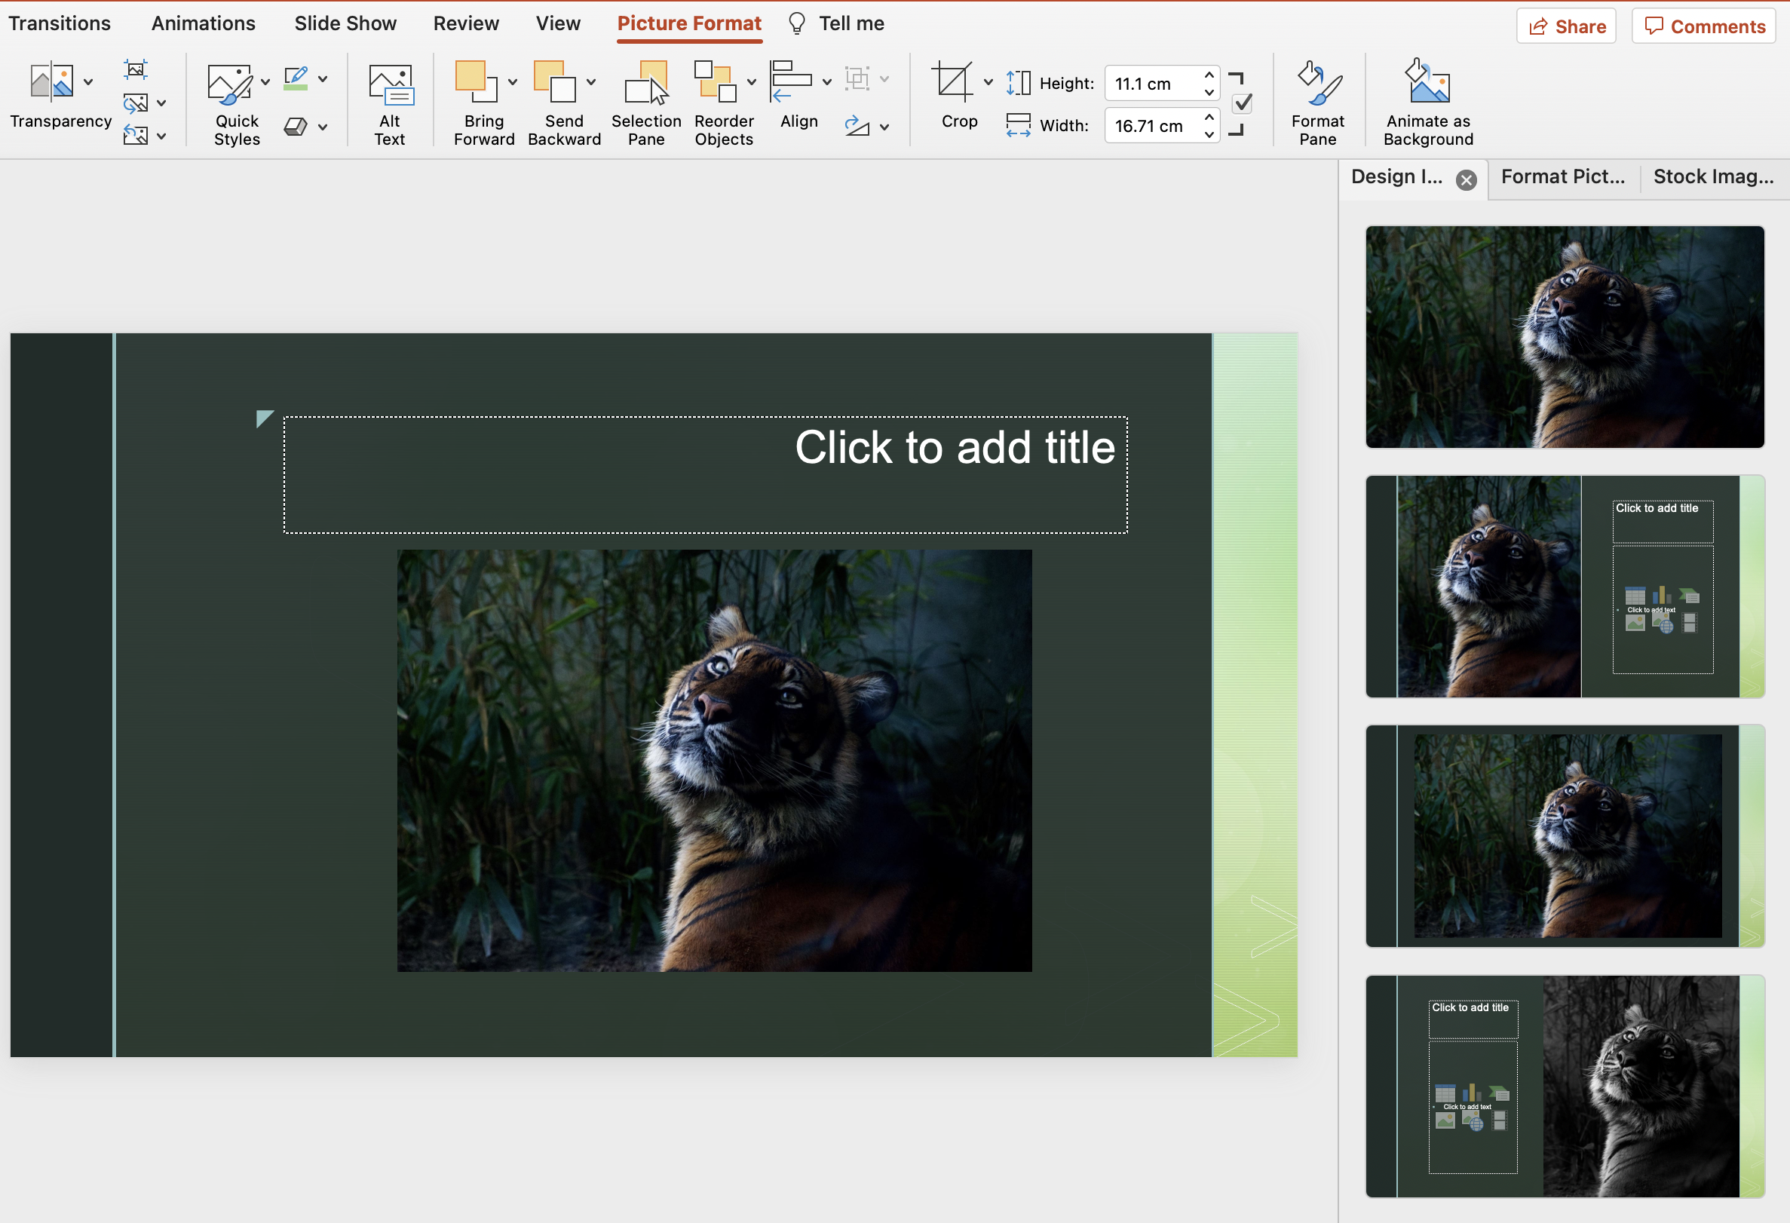Expand the Reorder Objects dropdown arrow
The height and width of the screenshot is (1223, 1790).
pyautogui.click(x=752, y=81)
